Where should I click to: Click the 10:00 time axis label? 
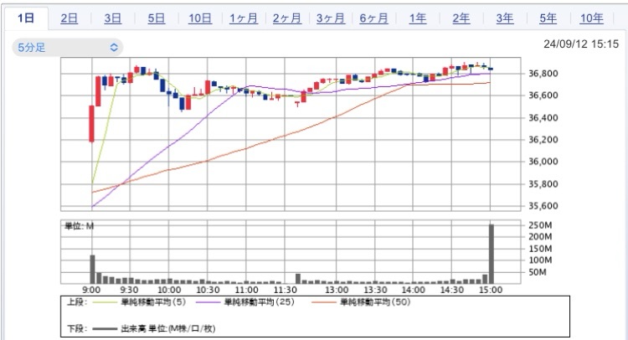(169, 290)
